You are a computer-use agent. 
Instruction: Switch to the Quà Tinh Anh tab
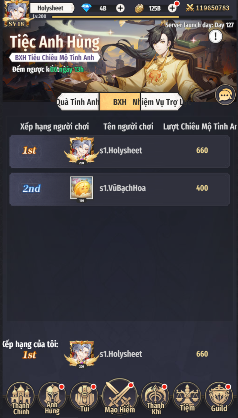[78, 102]
